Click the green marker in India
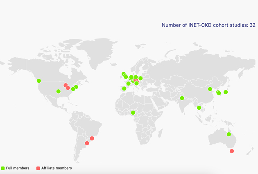Viewport: 258px width, 174px height. pos(182,98)
